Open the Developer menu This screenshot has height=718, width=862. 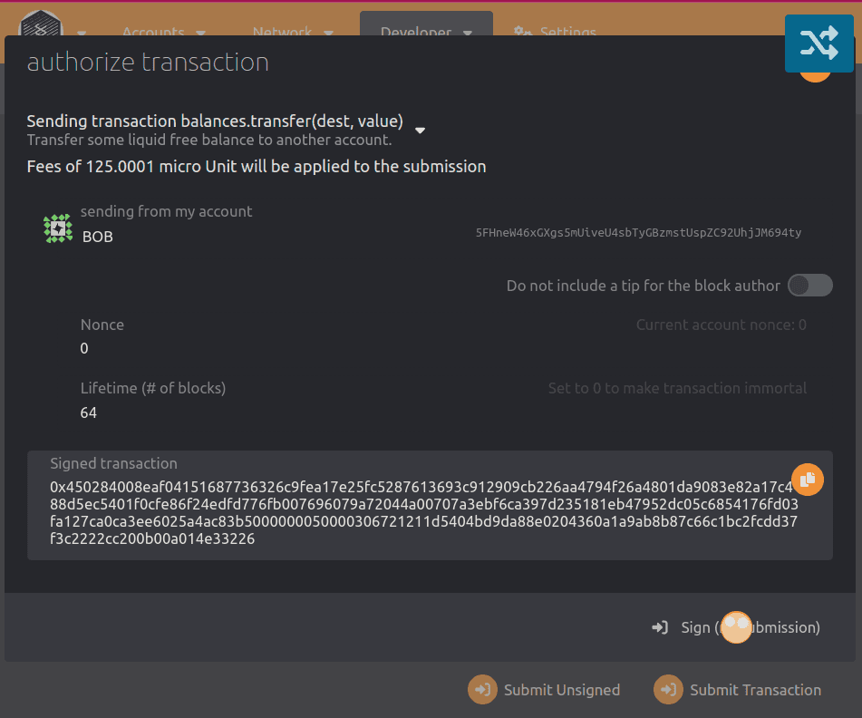426,33
